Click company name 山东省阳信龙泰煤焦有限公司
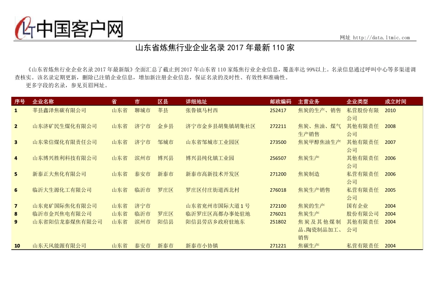Image resolution: width=430 pixels, height=304 pixels. (67, 222)
